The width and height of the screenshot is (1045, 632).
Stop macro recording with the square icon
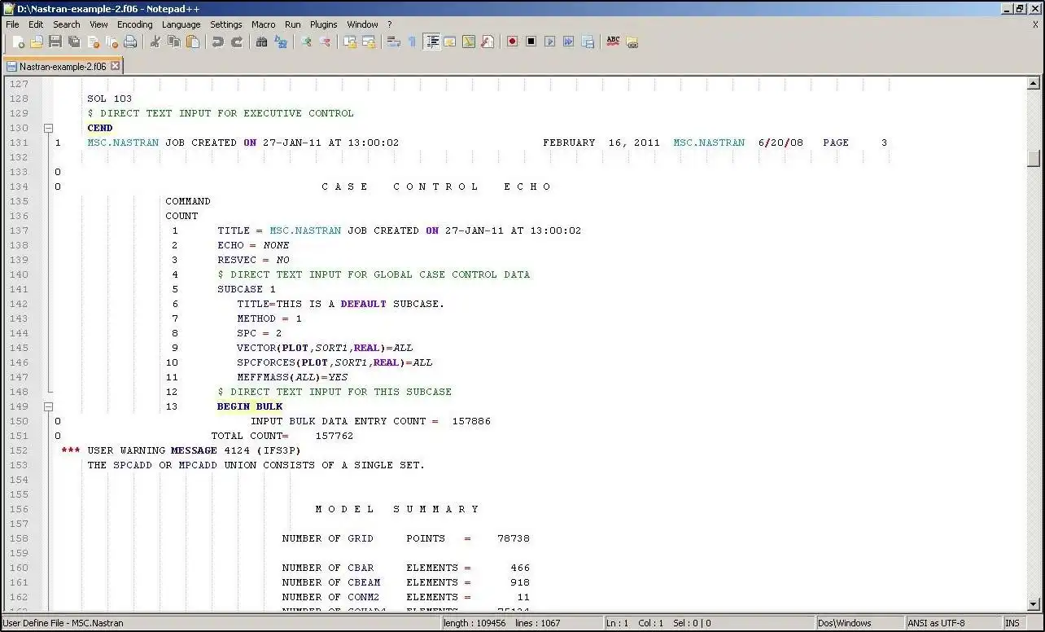[x=531, y=42]
